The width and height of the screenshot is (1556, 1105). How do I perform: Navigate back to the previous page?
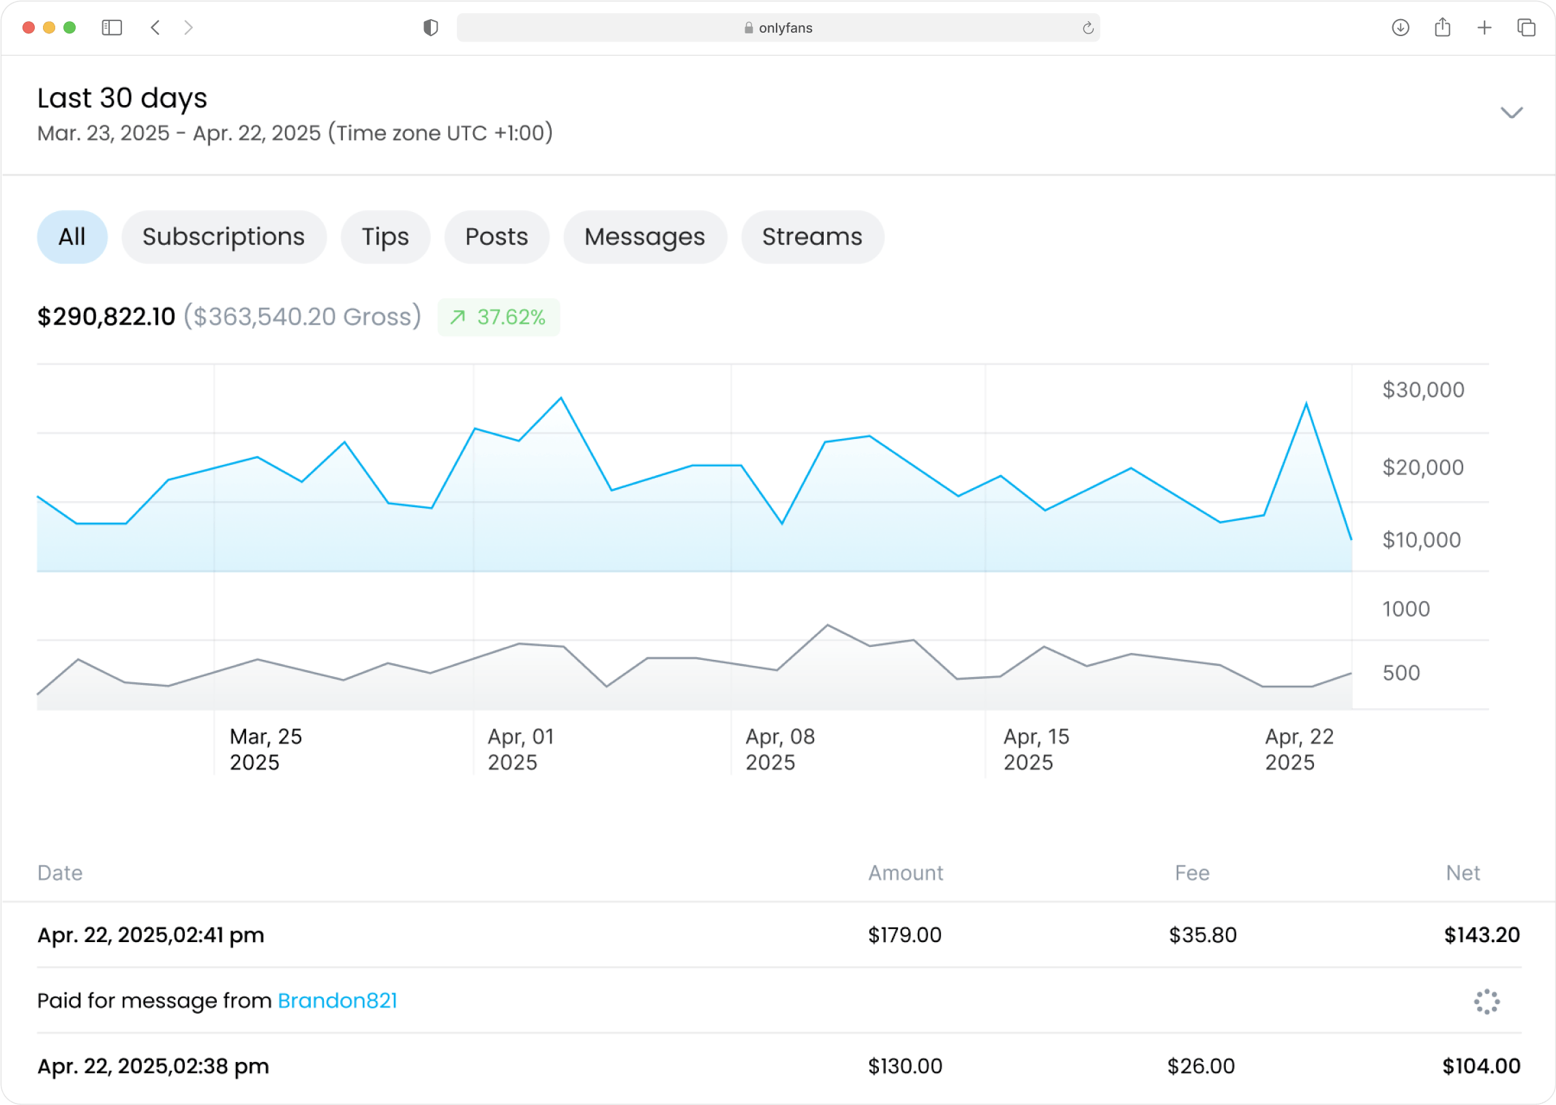(x=155, y=28)
